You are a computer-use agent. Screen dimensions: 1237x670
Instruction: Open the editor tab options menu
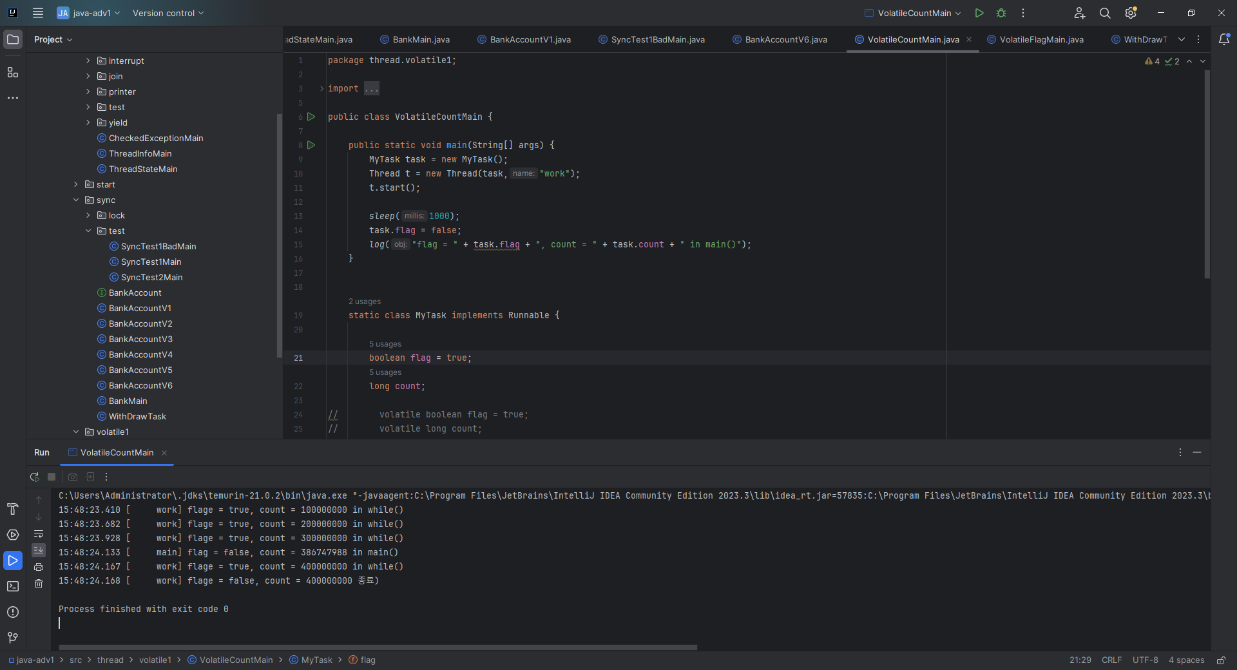(x=1198, y=39)
